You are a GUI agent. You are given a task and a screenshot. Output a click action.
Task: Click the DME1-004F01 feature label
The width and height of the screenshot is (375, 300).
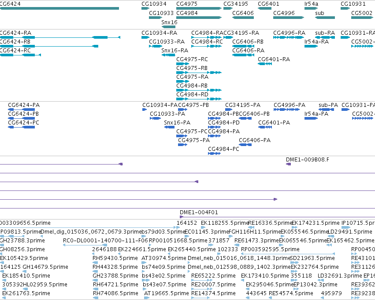[199, 212]
